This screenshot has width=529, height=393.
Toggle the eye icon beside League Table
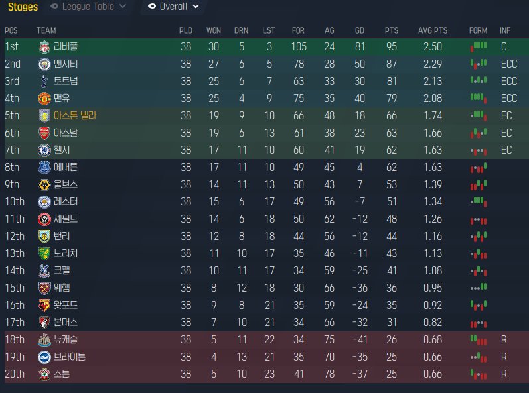pyautogui.click(x=54, y=7)
